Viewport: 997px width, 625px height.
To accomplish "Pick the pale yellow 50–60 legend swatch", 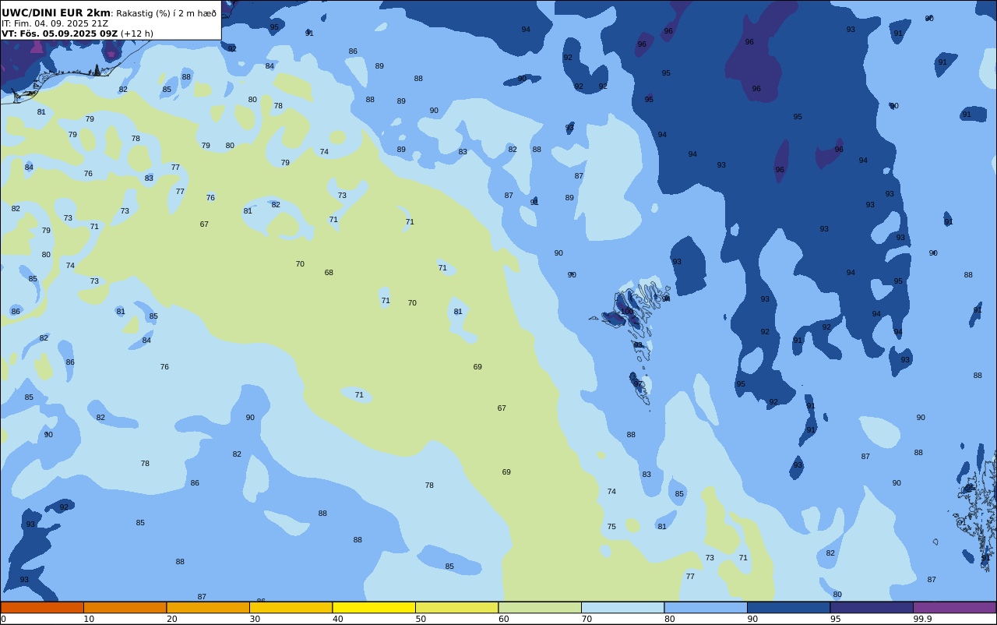I will coord(456,607).
